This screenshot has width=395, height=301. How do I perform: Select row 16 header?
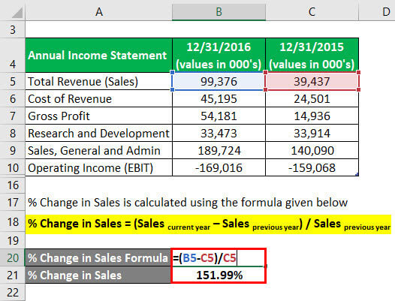pos(13,185)
